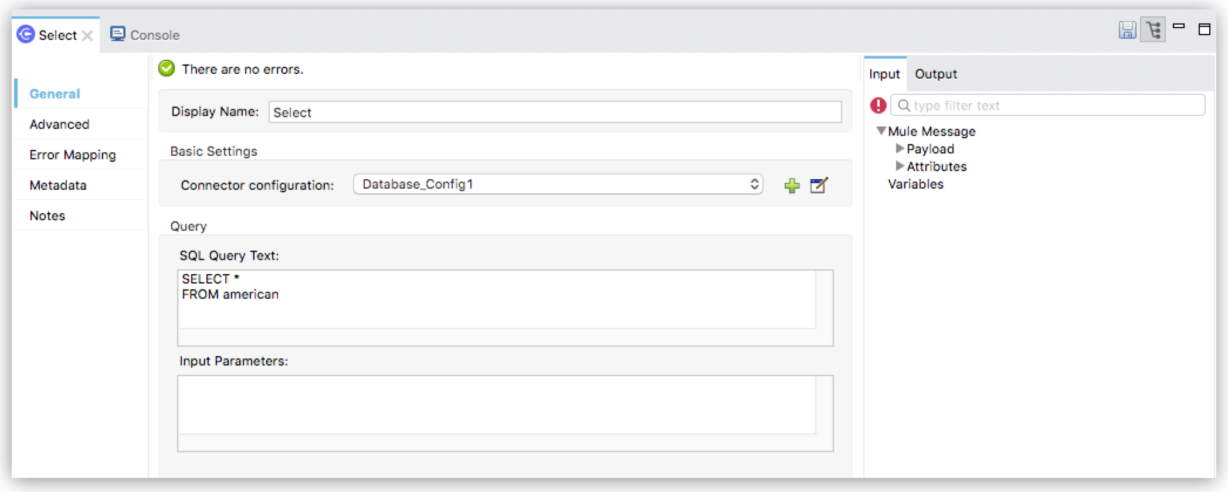This screenshot has width=1228, height=492.
Task: Switch to the Output tab
Action: coord(935,74)
